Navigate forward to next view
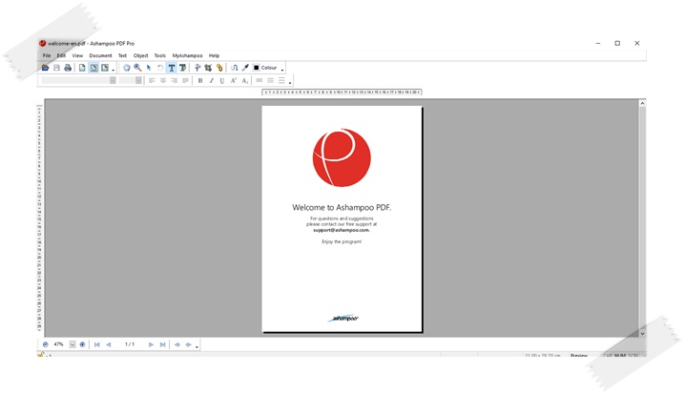 189,344
